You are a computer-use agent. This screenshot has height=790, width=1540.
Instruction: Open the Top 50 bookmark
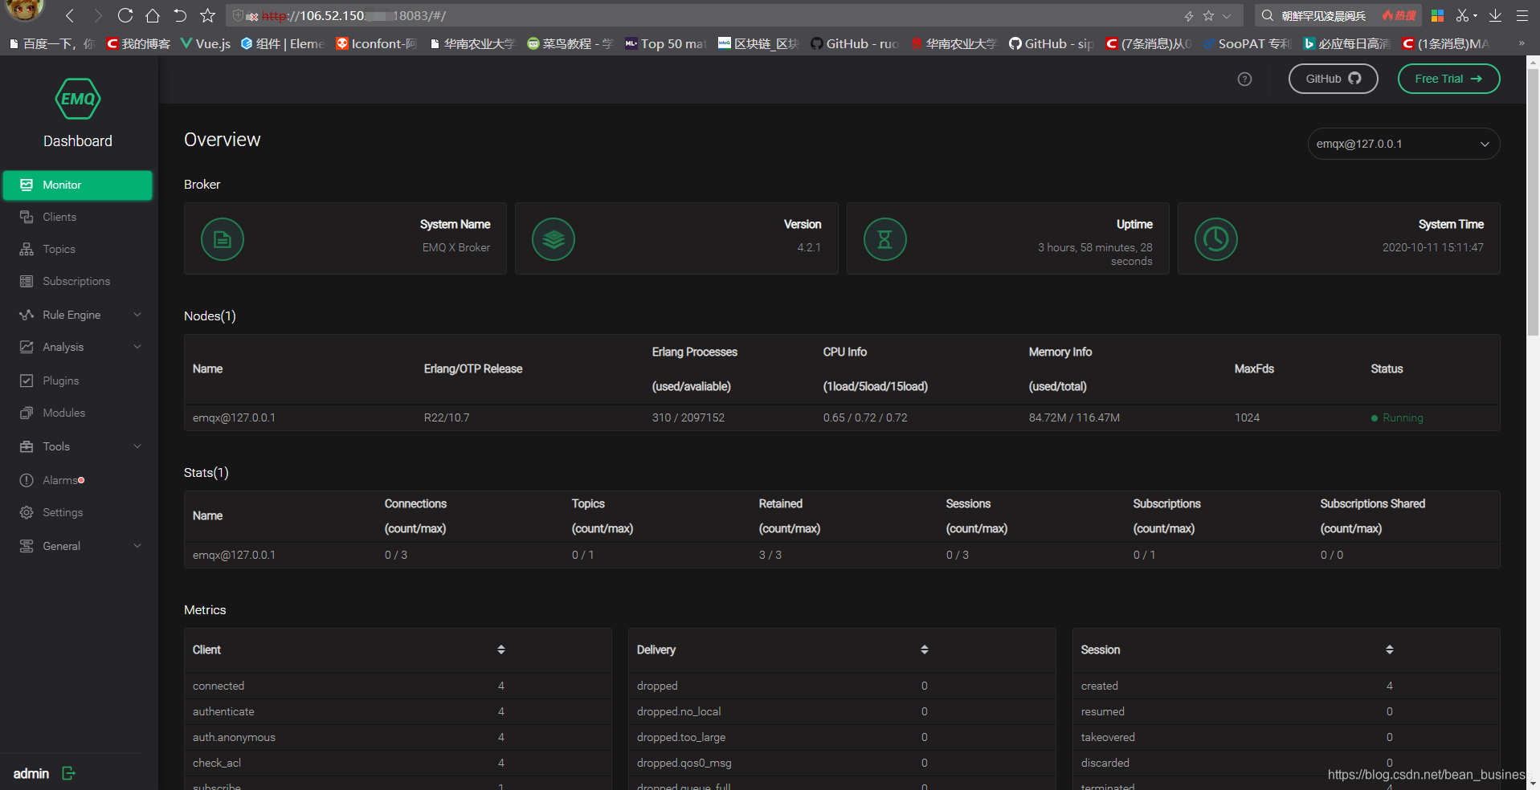(666, 43)
